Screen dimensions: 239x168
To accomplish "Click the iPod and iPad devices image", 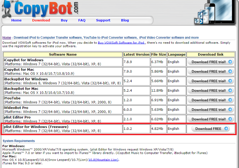I will [x=215, y=12].
